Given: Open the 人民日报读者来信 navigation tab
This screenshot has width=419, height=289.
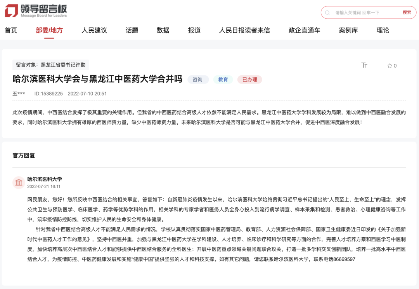Looking at the screenshot, I should click(x=244, y=30).
